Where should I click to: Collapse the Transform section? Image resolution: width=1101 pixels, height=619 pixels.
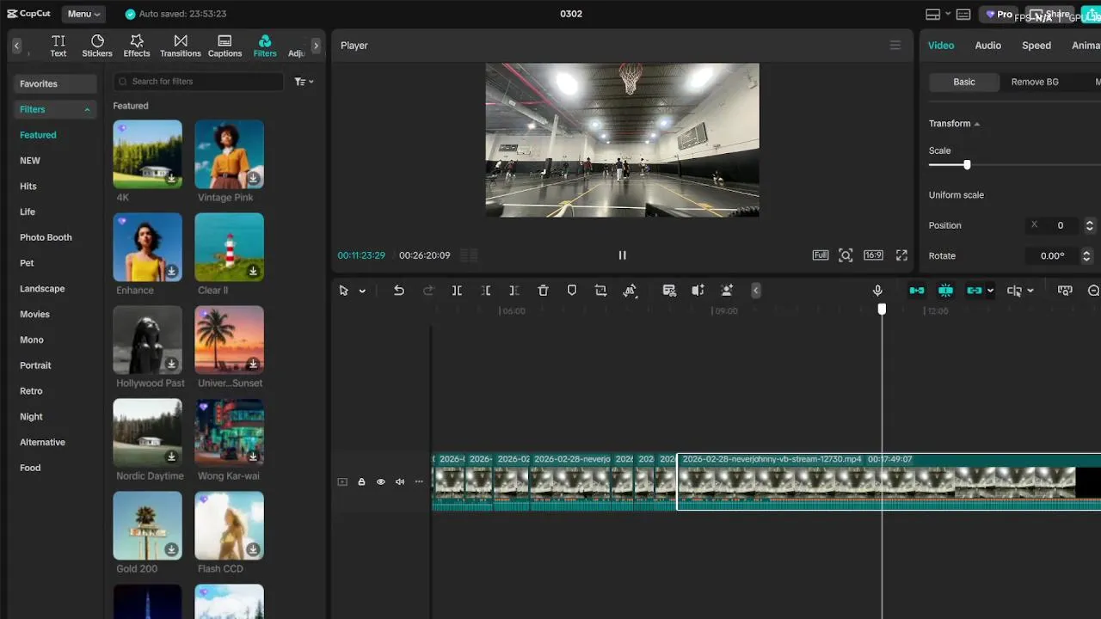coord(976,124)
